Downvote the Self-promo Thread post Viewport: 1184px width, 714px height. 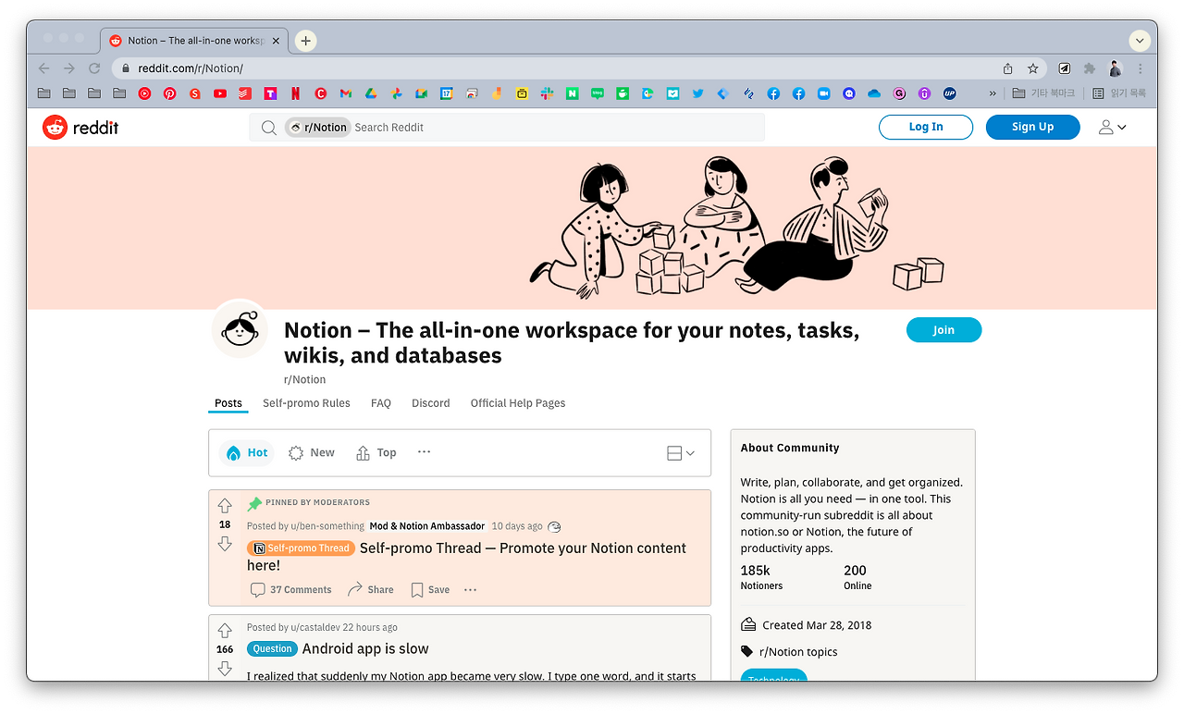(x=225, y=544)
